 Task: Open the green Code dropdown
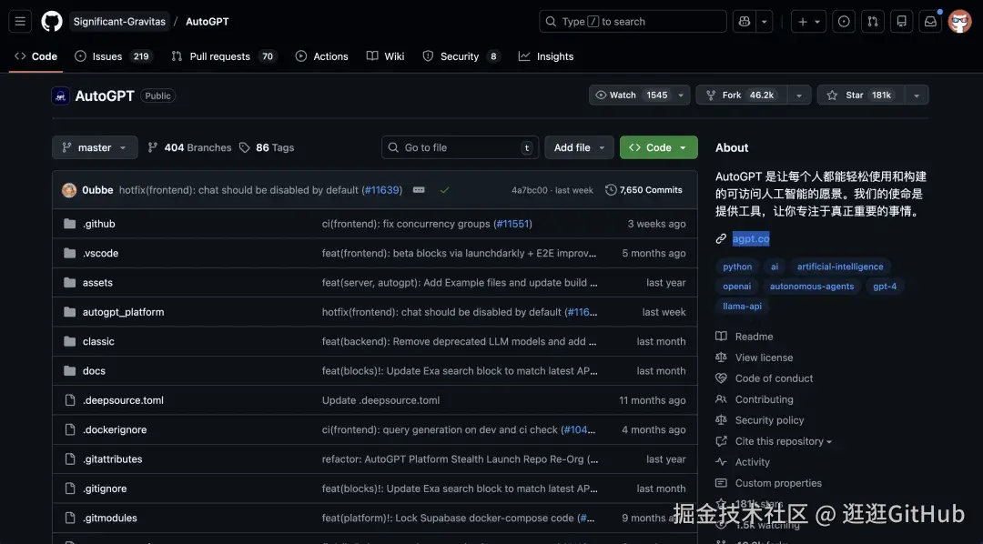pyautogui.click(x=658, y=147)
